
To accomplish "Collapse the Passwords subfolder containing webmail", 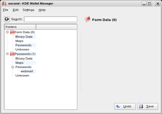I will (x=13, y=67).
